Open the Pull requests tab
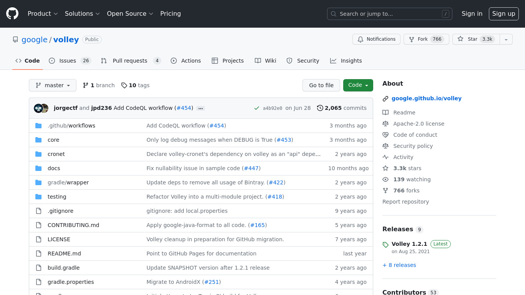The image size is (525, 295). (x=131, y=61)
